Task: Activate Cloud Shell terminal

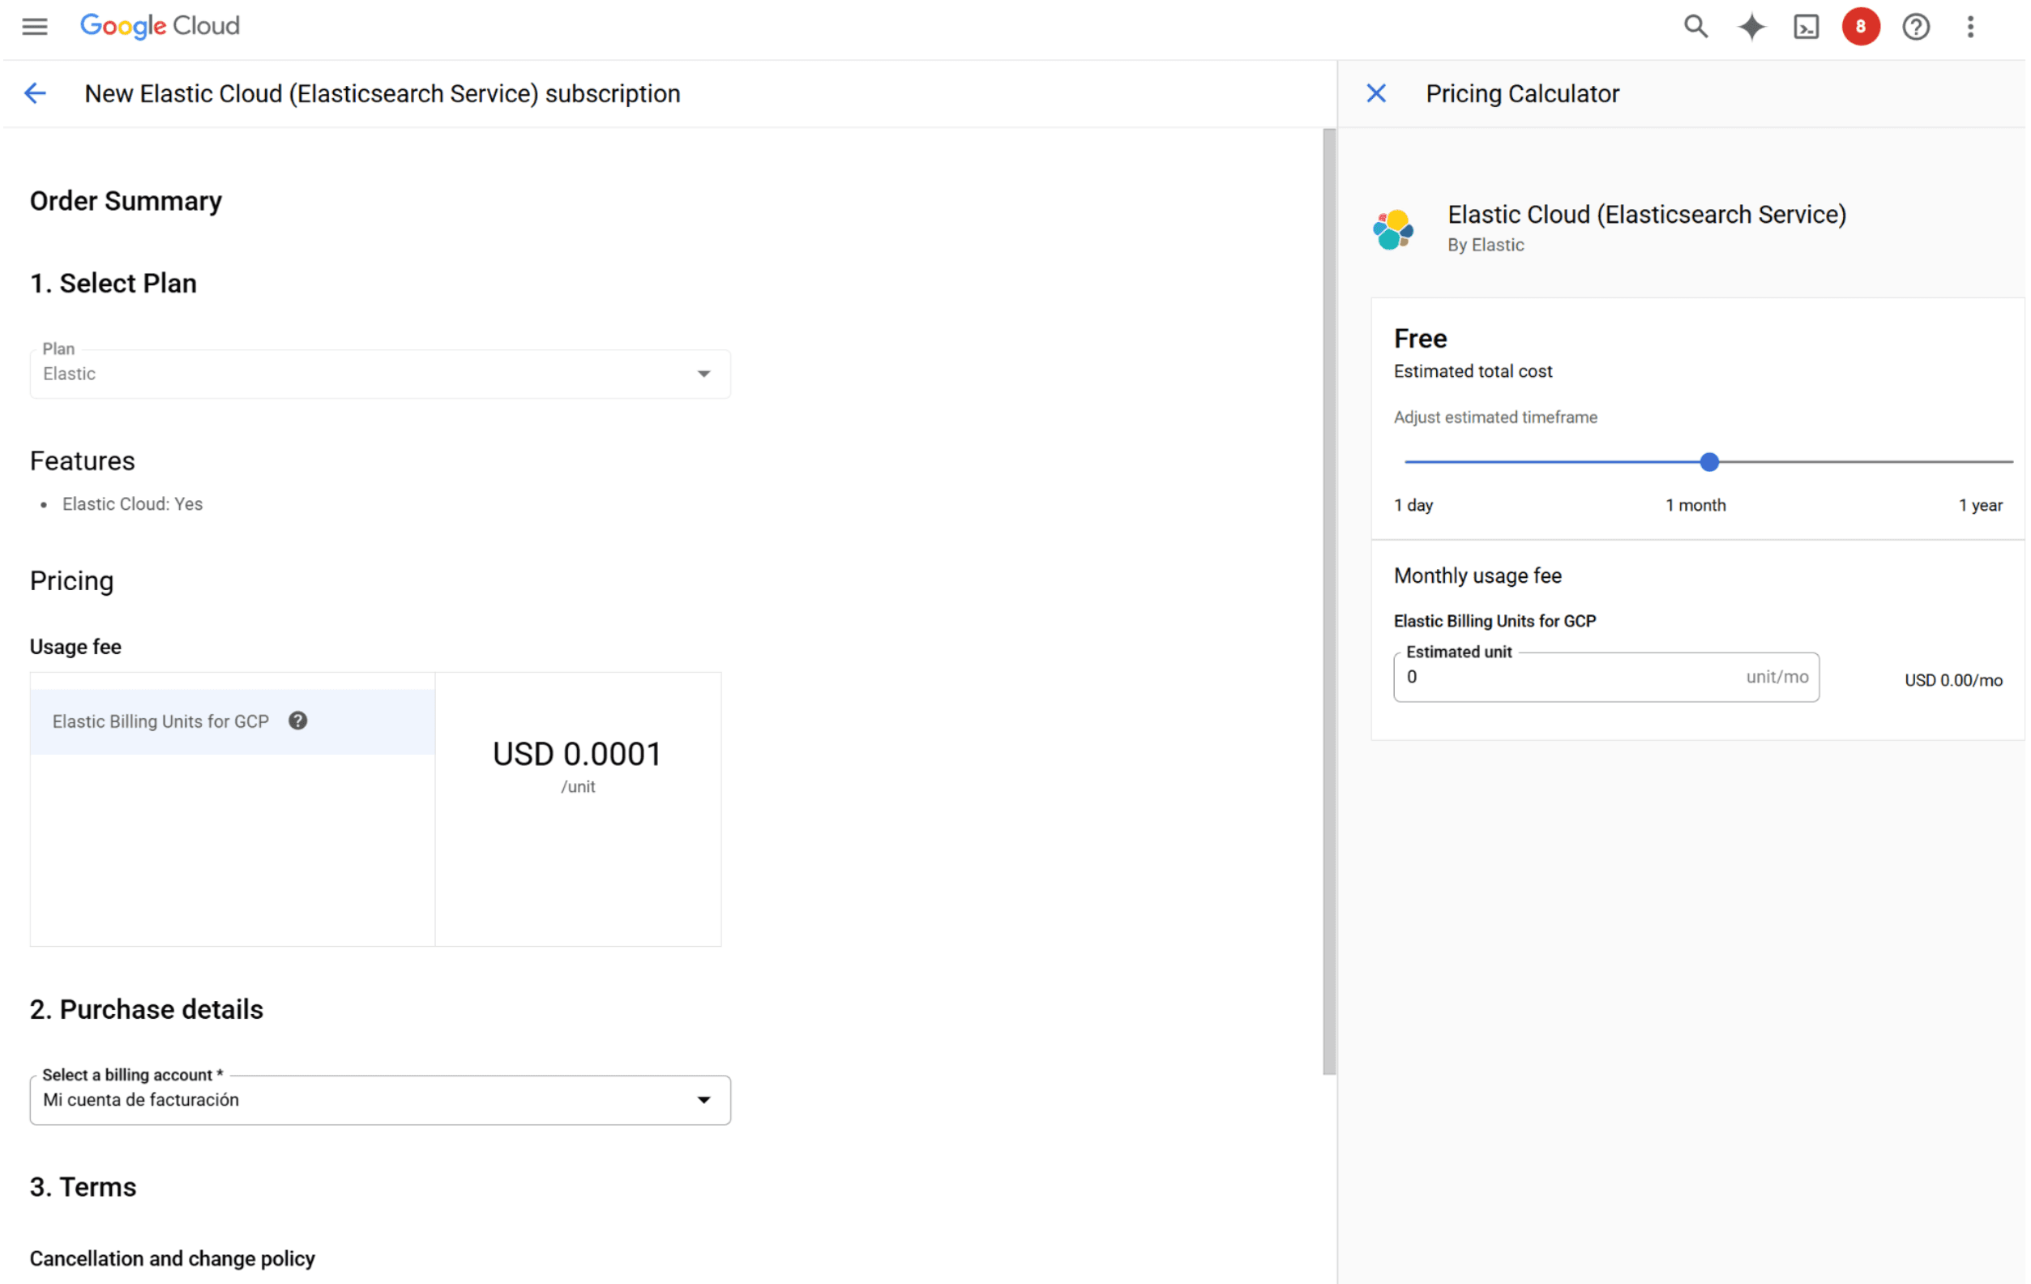Action: pyautogui.click(x=1806, y=26)
